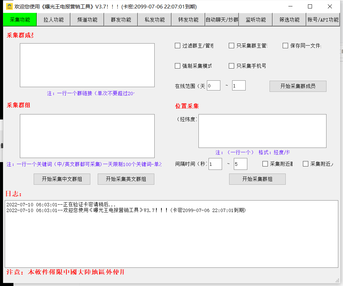The width and height of the screenshot is (343, 286).
Task: Click the 开始采集中文群组 button
Action: 62,179
